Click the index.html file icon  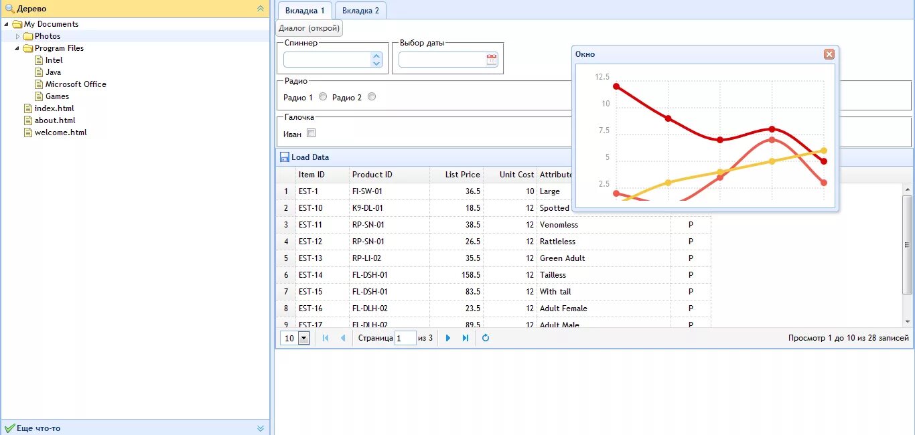pos(28,108)
